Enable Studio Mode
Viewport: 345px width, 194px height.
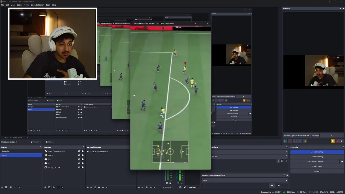(317, 167)
